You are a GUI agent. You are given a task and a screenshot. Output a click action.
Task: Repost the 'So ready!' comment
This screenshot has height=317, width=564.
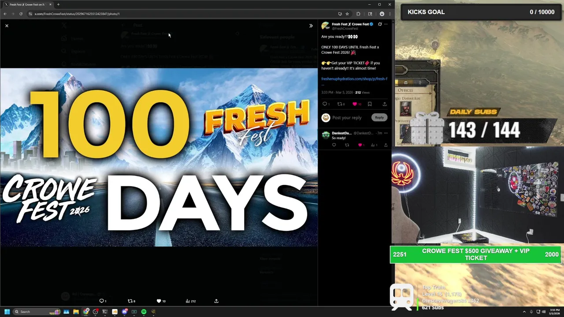347,145
